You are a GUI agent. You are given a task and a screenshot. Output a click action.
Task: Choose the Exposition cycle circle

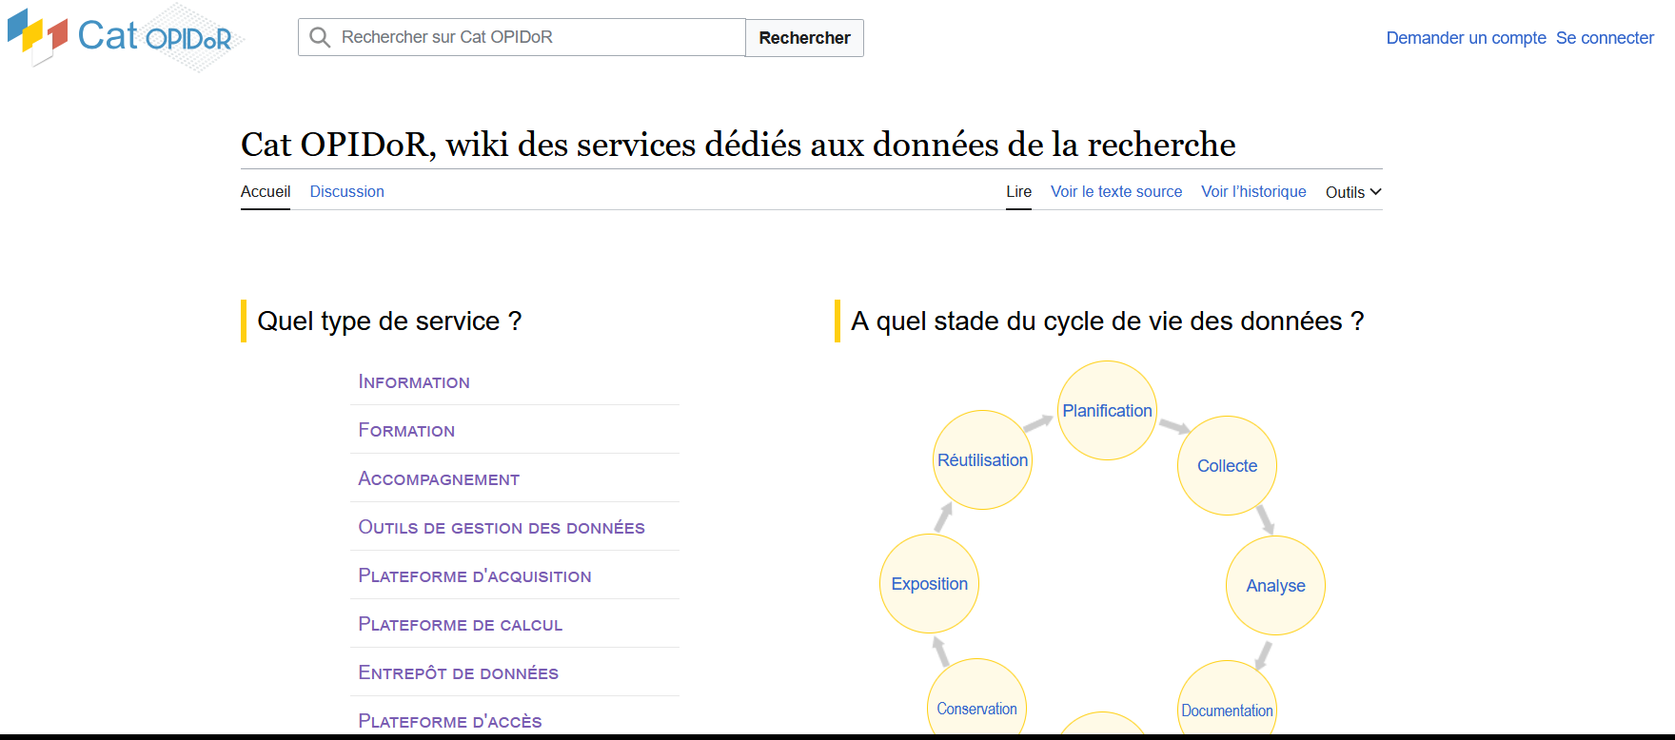tap(929, 584)
